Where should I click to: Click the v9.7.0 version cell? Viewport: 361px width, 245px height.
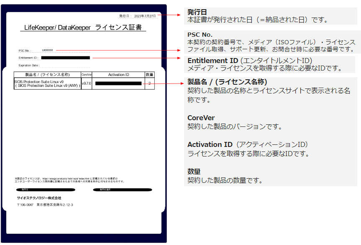tap(87, 83)
